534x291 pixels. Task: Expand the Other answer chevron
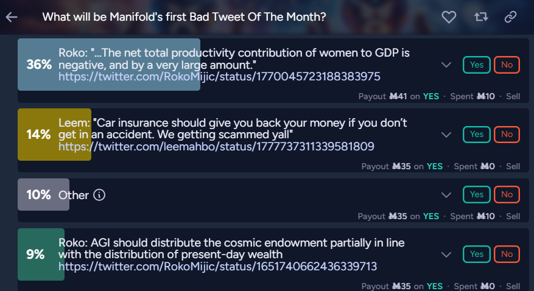446,195
